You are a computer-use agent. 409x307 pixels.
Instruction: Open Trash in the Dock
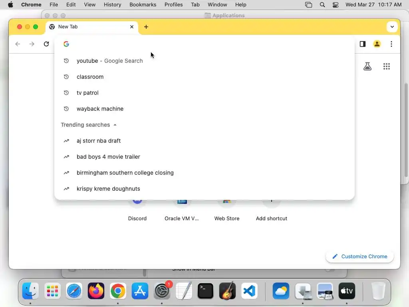pos(378,291)
